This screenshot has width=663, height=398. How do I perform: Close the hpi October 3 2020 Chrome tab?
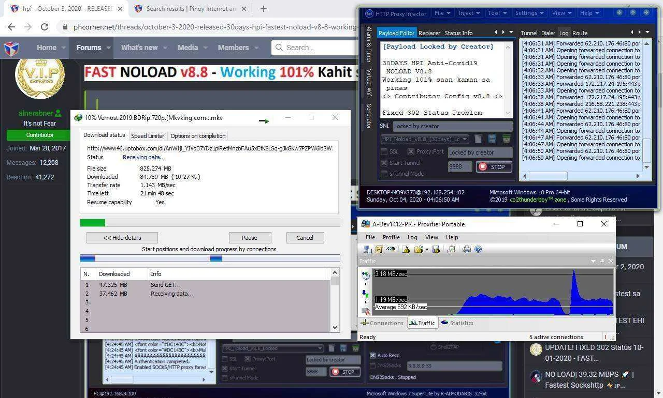click(x=120, y=9)
